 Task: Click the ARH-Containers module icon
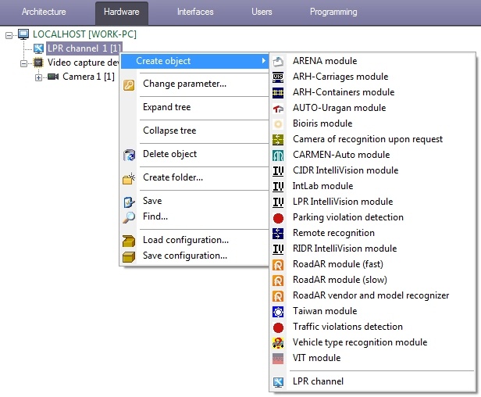coord(279,92)
